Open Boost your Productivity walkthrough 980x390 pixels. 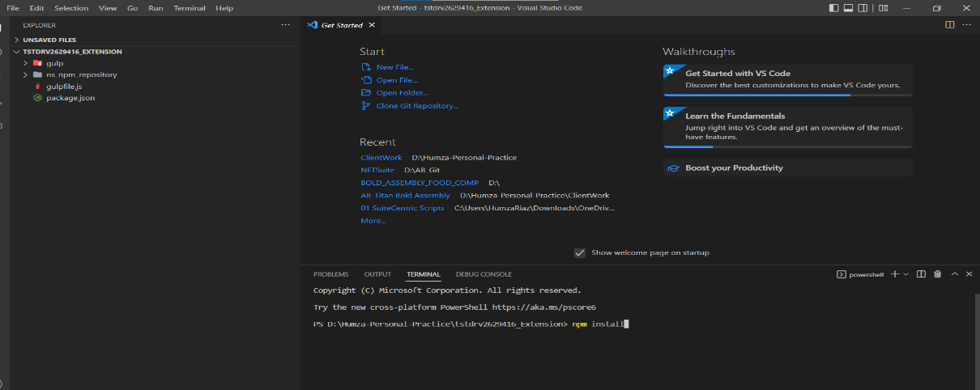pyautogui.click(x=787, y=168)
